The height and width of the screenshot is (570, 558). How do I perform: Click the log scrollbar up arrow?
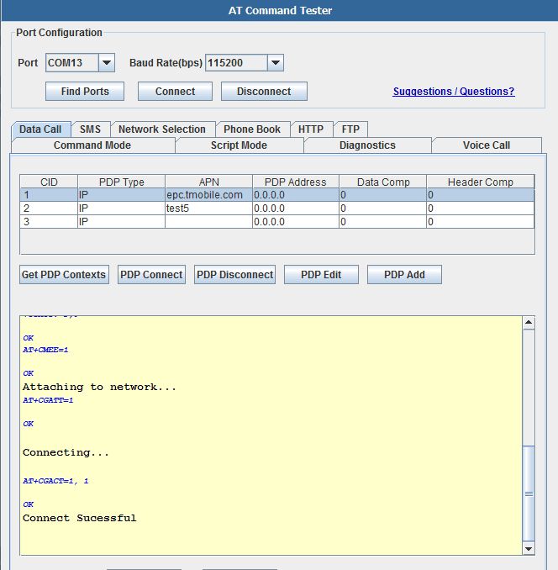529,323
